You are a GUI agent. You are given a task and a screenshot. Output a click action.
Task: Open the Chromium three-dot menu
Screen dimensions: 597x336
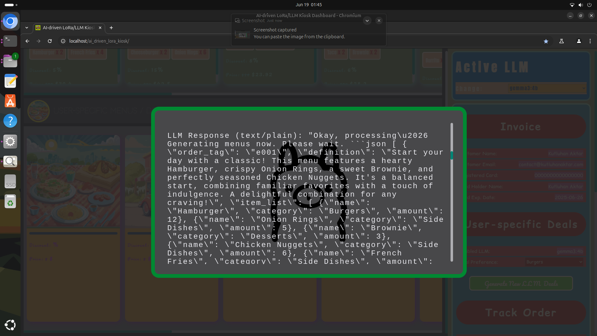click(x=590, y=41)
